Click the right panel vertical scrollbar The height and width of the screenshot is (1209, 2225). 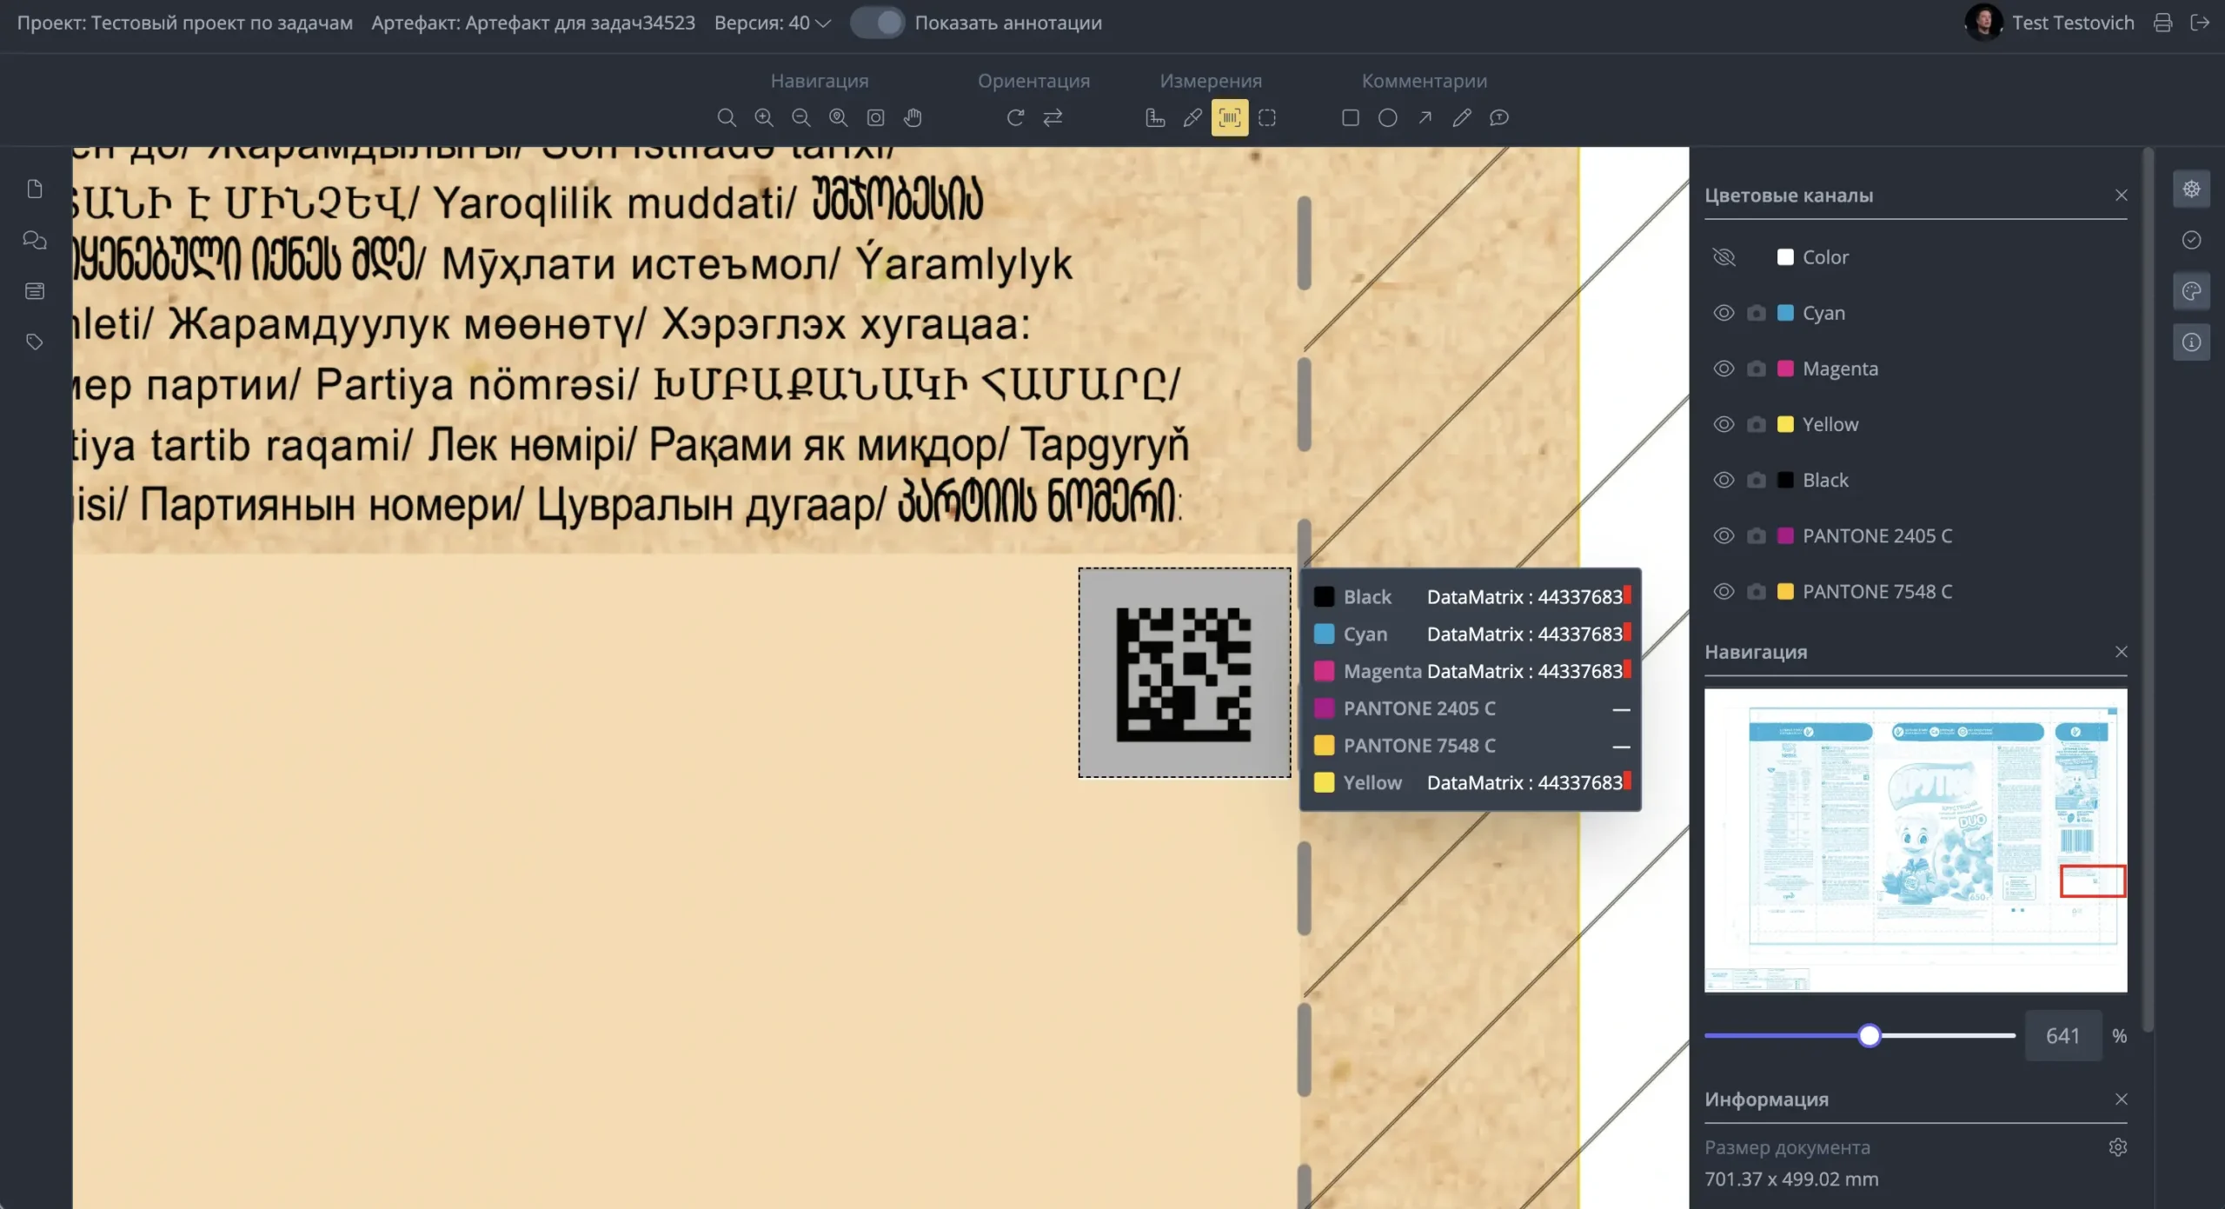(x=2148, y=591)
